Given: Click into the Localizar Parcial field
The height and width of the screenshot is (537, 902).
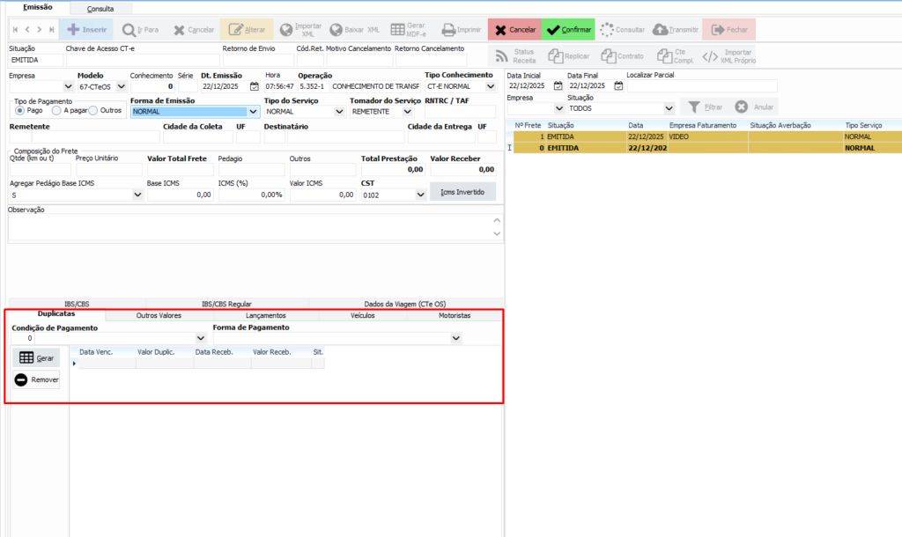Looking at the screenshot, I should click(x=701, y=86).
